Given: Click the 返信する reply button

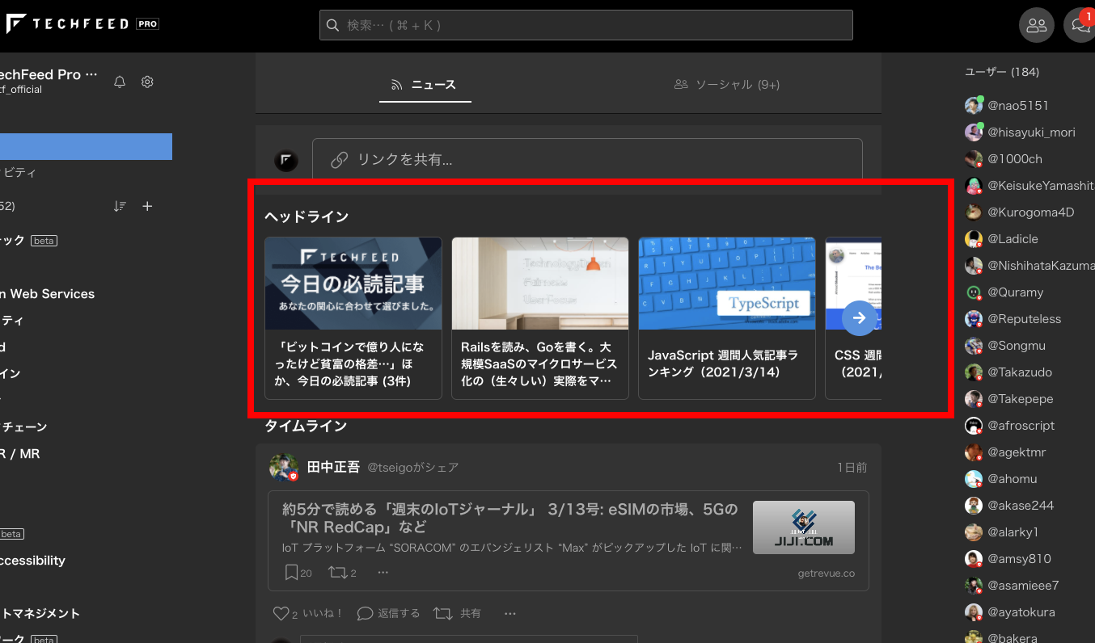Looking at the screenshot, I should click(388, 613).
